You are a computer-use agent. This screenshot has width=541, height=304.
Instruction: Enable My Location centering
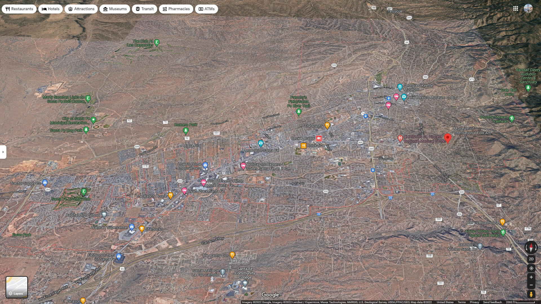point(531,268)
